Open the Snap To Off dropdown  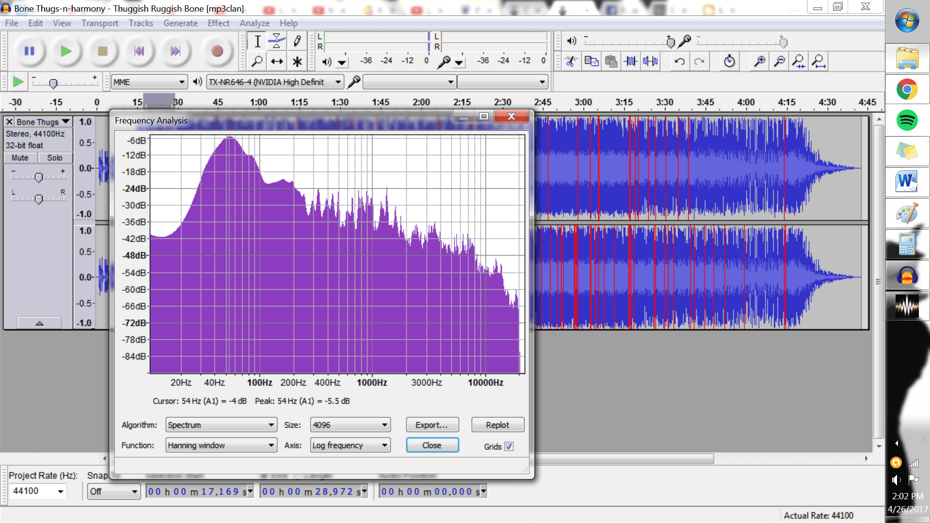point(114,492)
